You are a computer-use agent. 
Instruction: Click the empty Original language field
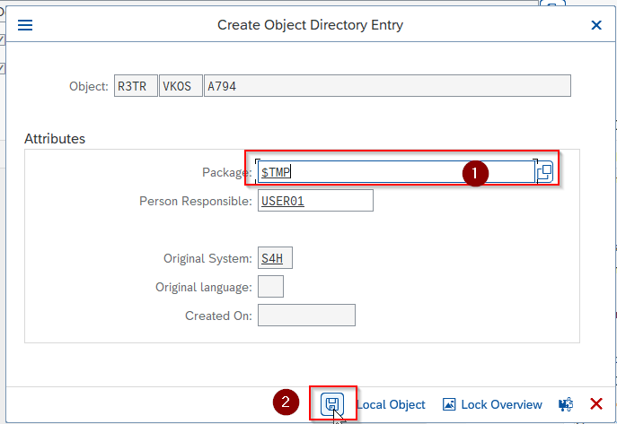coord(270,287)
